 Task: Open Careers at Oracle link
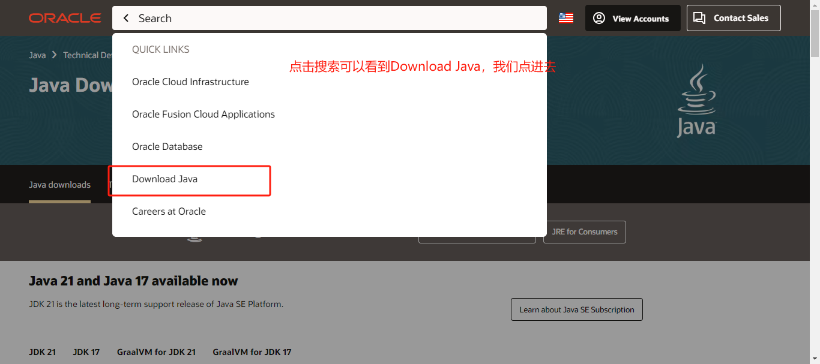click(x=169, y=211)
